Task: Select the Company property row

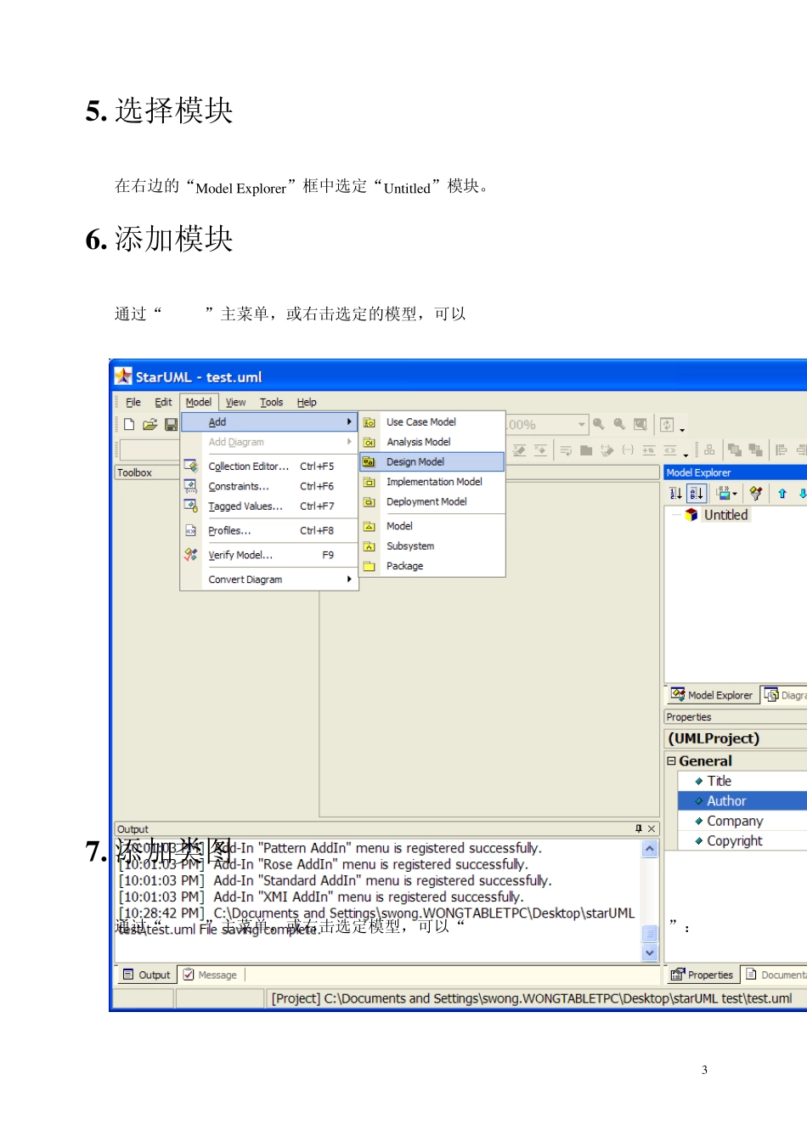Action: coord(742,821)
